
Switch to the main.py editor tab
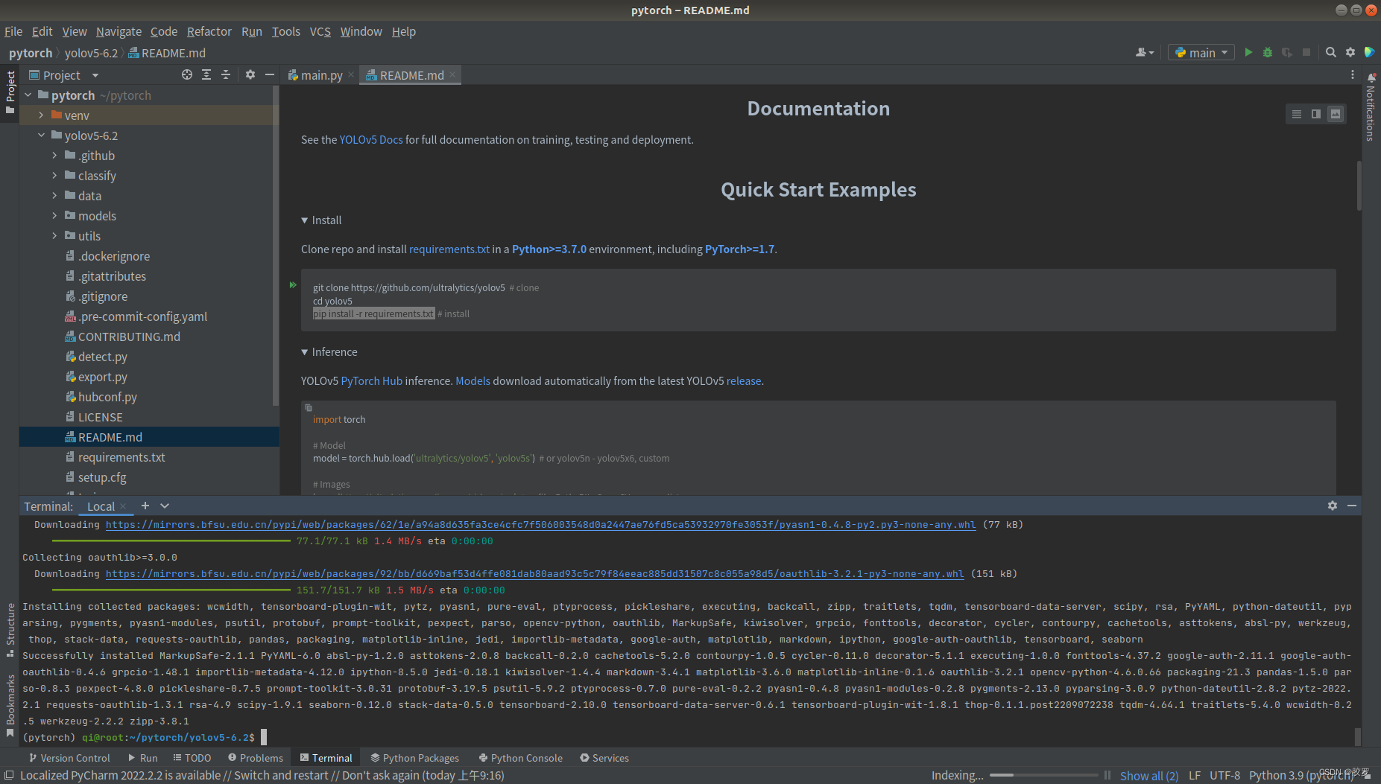point(321,75)
